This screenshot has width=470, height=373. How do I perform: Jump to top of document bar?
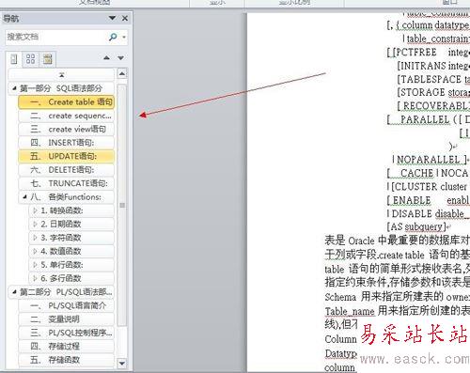pos(61,75)
